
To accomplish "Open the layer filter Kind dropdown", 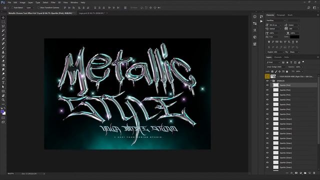I will pyautogui.click(x=273, y=62).
